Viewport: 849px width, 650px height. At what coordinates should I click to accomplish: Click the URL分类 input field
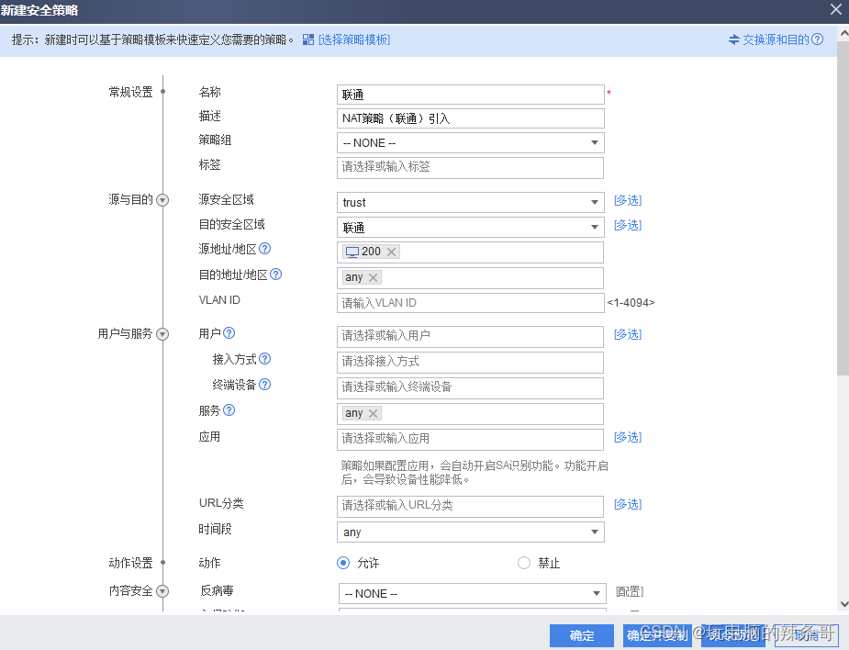pos(471,507)
